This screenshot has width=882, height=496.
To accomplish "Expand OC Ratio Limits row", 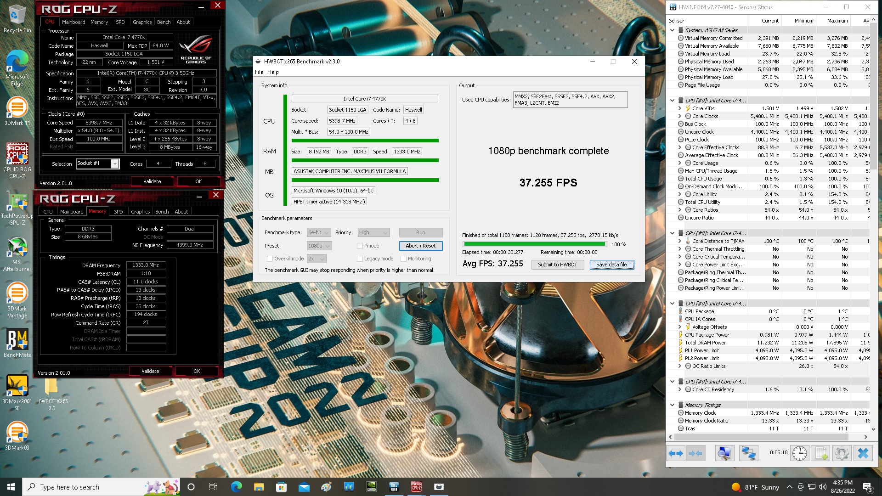I will (x=679, y=366).
